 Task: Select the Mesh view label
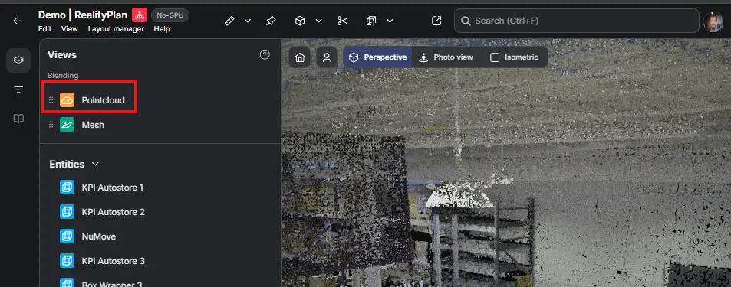tap(93, 125)
